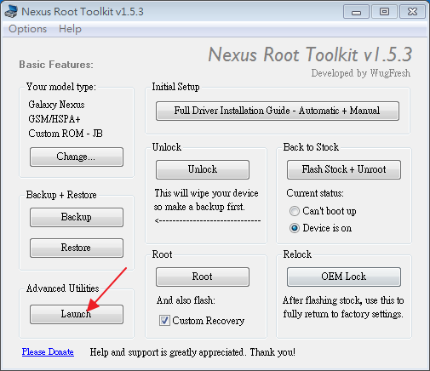Open the Full Driver Installation Guide

(x=278, y=111)
